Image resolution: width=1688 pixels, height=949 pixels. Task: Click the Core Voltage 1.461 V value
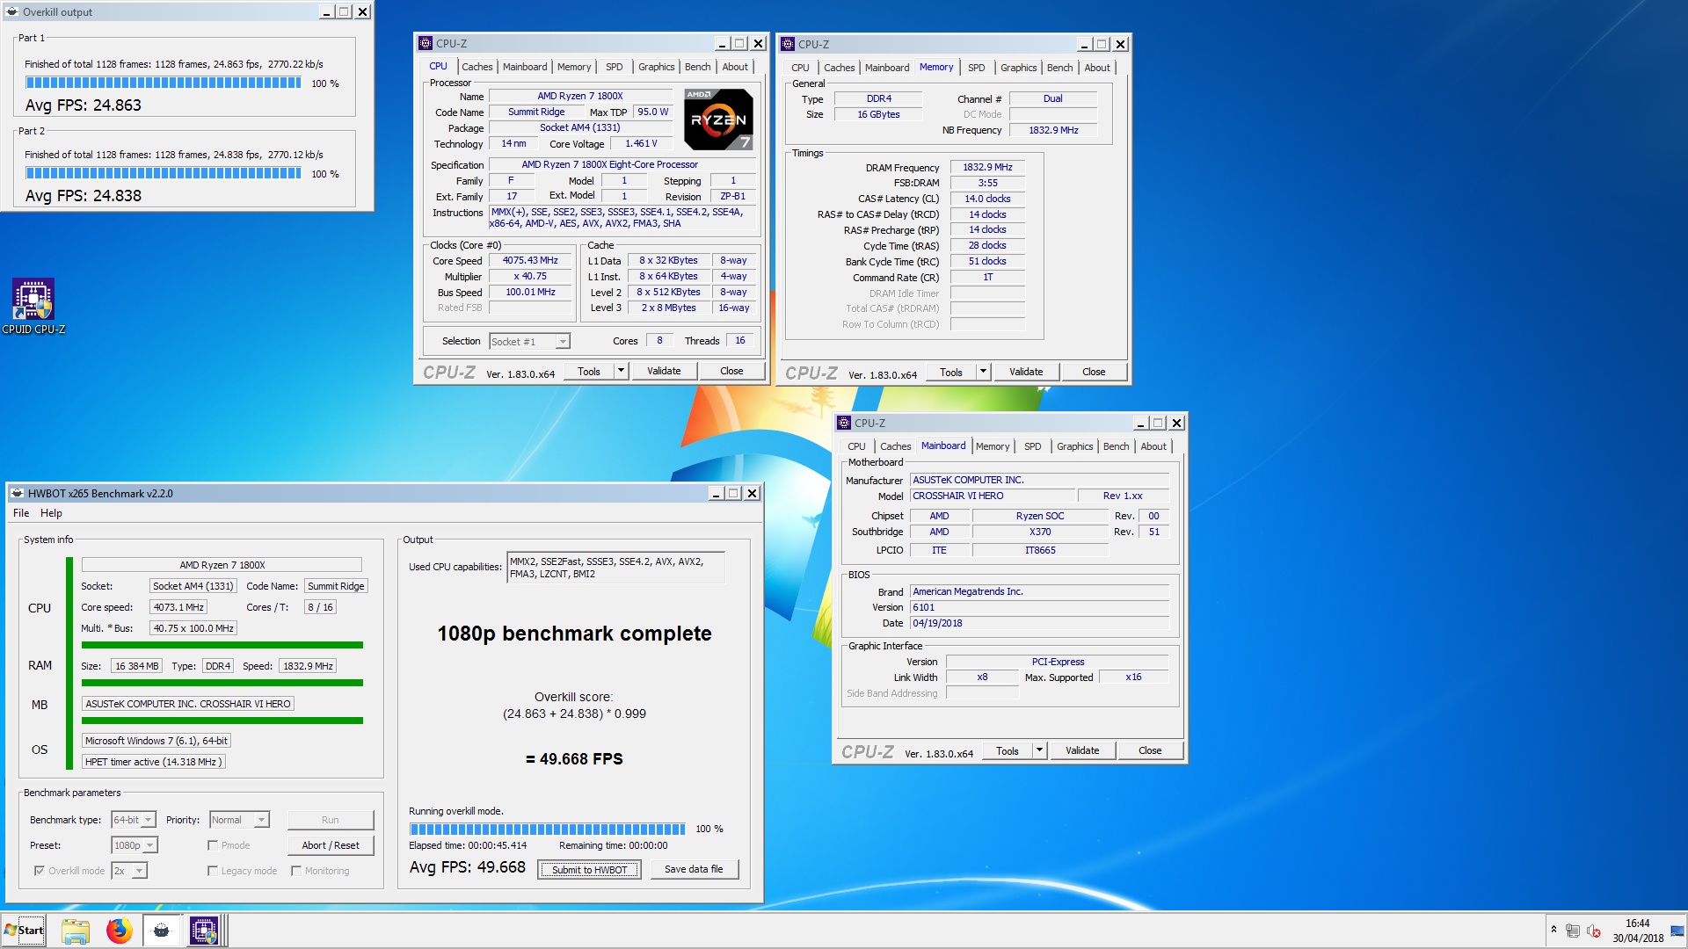641,143
